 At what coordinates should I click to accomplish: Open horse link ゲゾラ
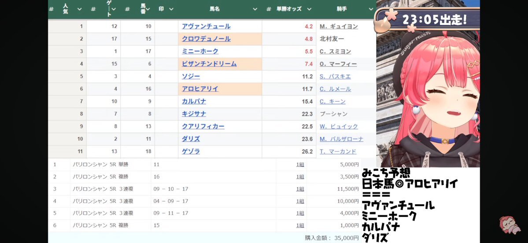[x=191, y=151]
